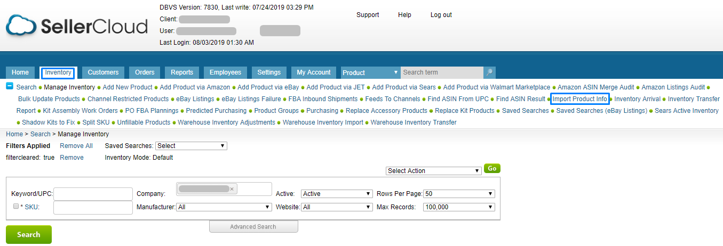Screen dimensions: 723x246
Task: Click the SKU input field
Action: [x=93, y=208]
